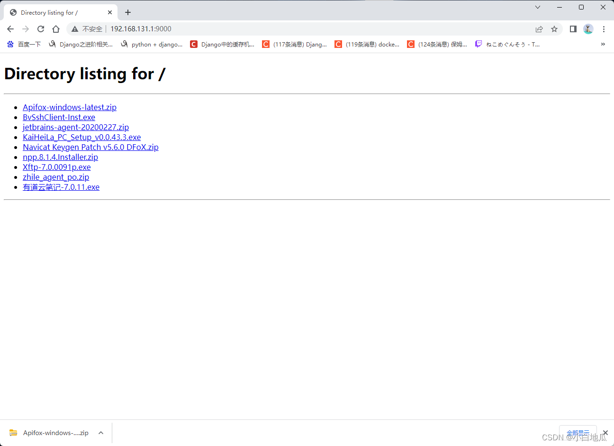The width and height of the screenshot is (614, 446).
Task: Open the (124条消息) 保姆 bookmark
Action: tap(437, 44)
